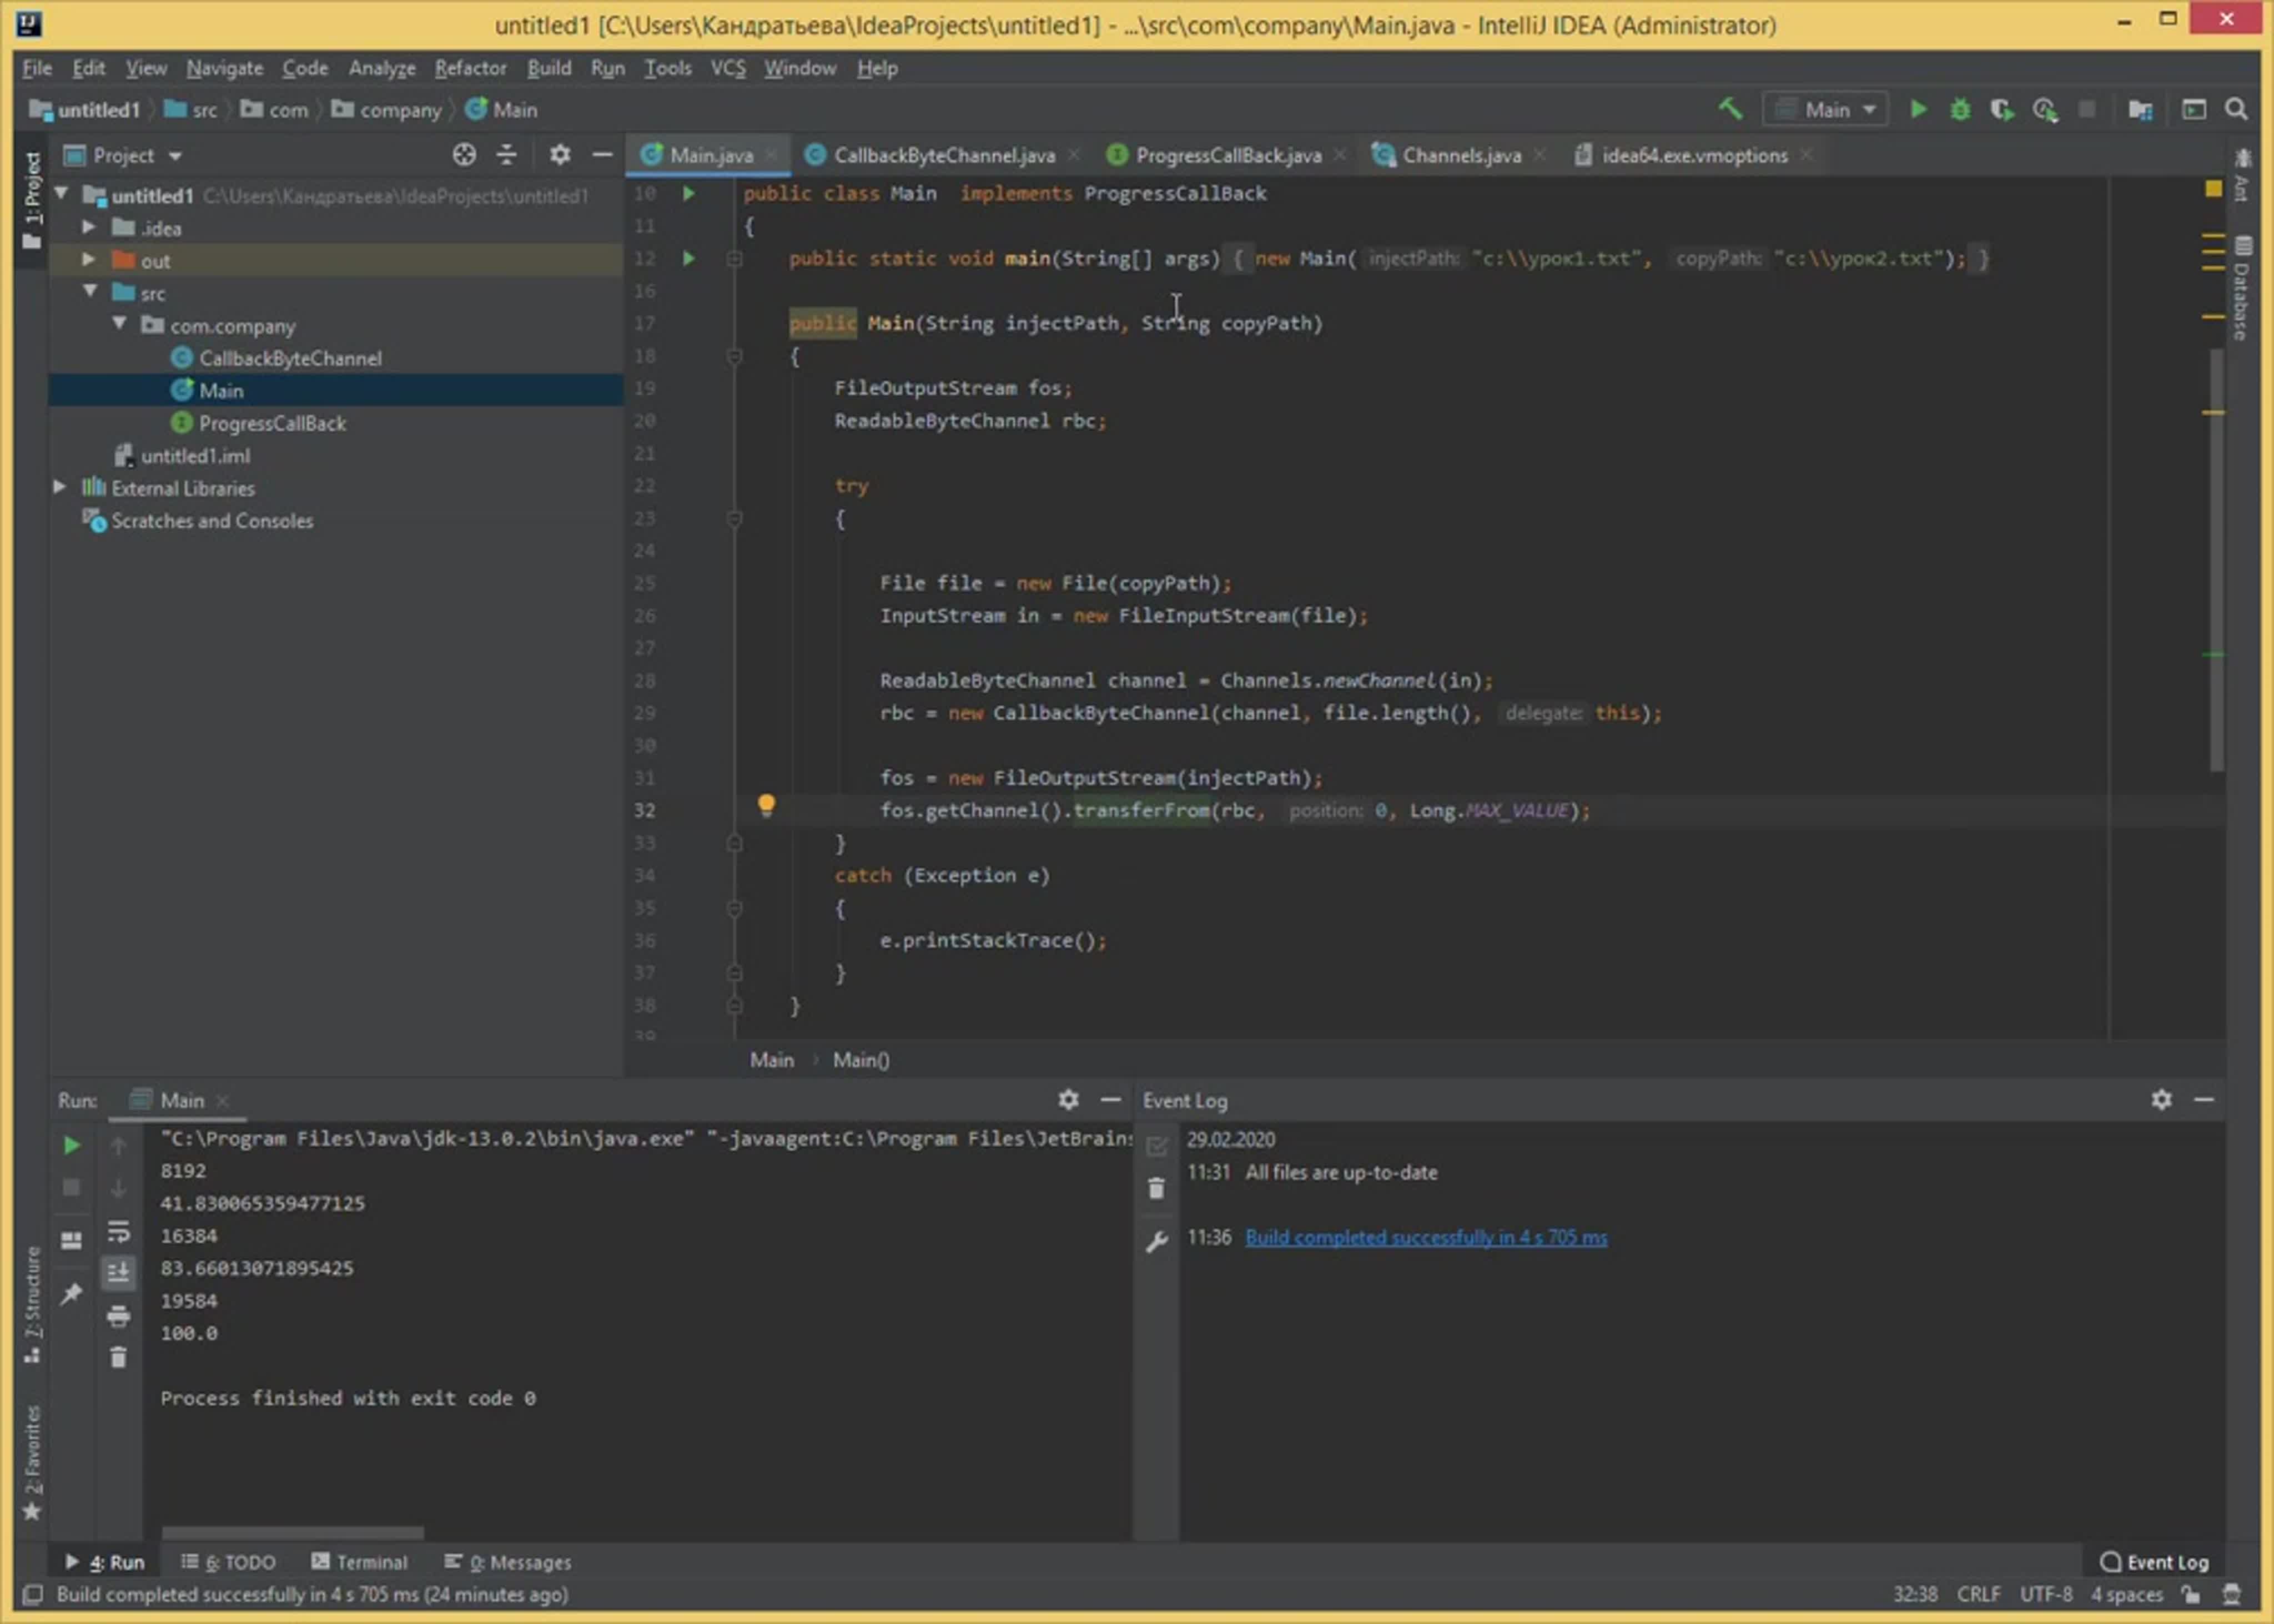The height and width of the screenshot is (1624, 2274).
Task: Open the Refactor menu
Action: (470, 68)
